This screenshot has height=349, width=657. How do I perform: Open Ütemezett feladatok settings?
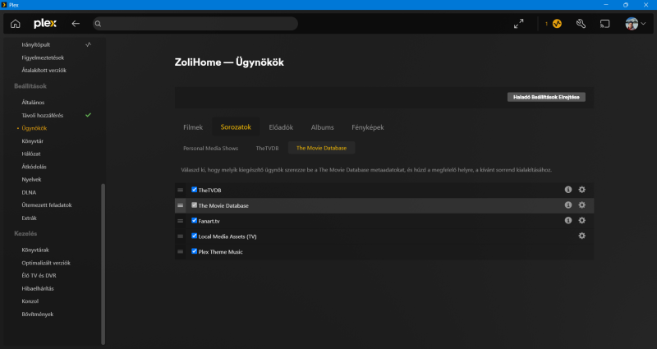tap(47, 205)
